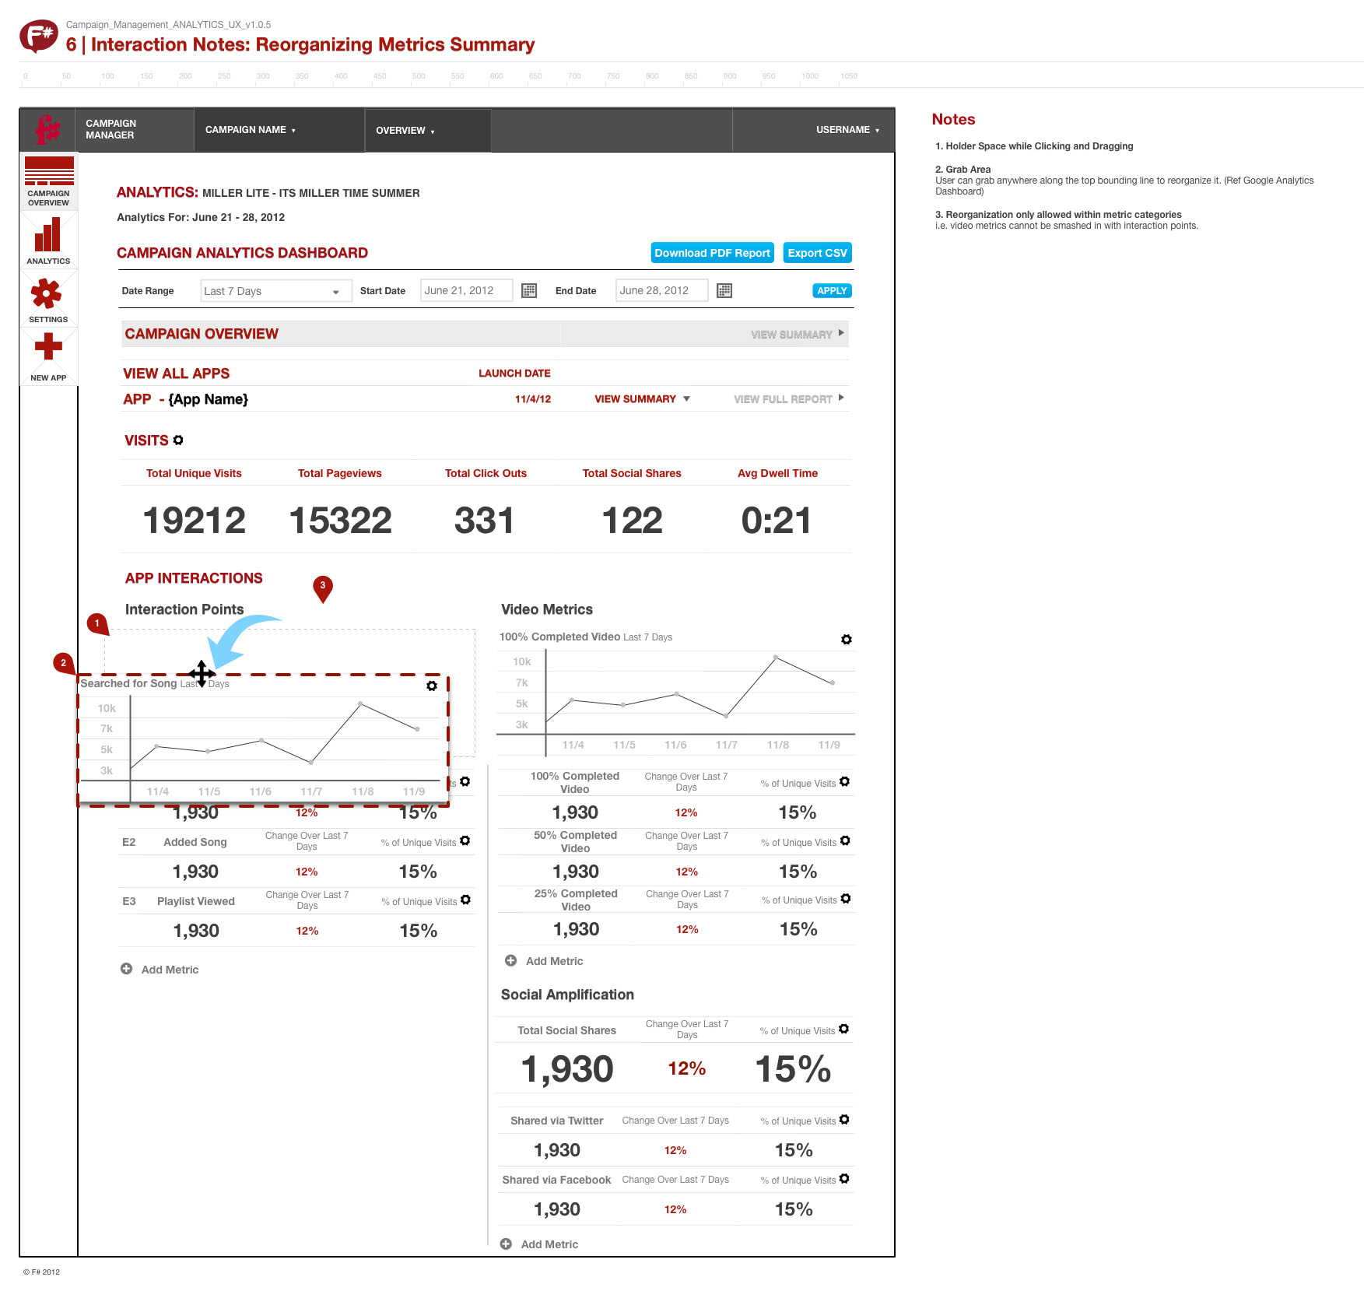1364x1291 pixels.
Task: Click the 11/4/12 launch date
Action: [x=533, y=399]
